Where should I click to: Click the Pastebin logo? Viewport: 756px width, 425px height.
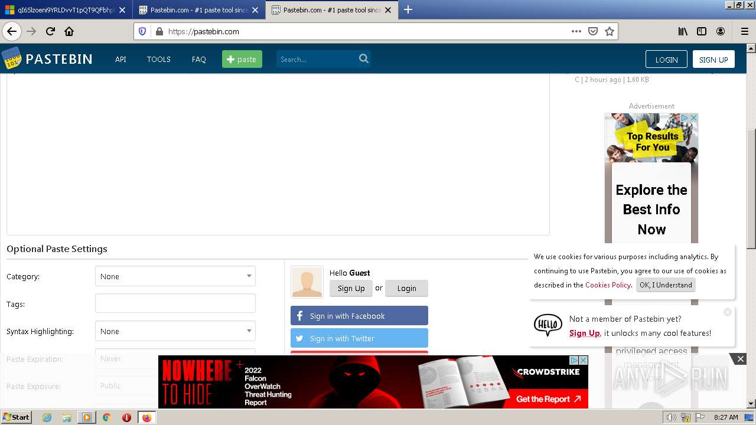click(x=47, y=59)
